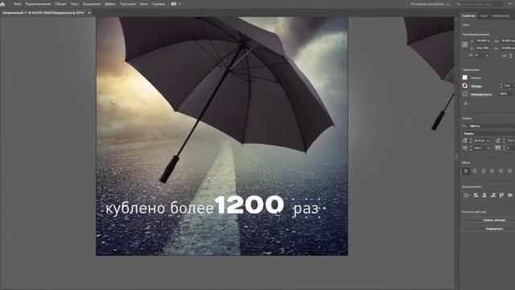Open the Текст menu
Screen dimensions: 515x290
[x=75, y=4]
